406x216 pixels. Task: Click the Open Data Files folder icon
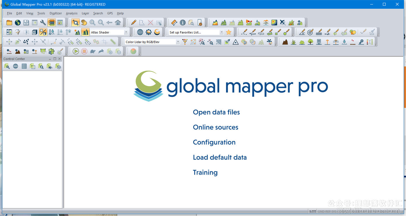9,23
